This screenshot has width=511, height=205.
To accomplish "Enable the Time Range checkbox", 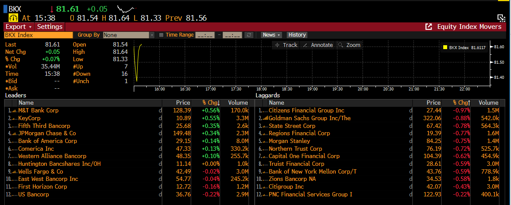I will (x=161, y=35).
